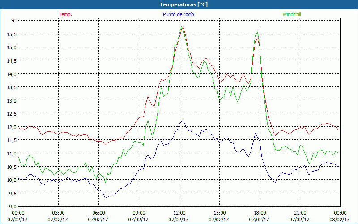Click the 12,0 y-axis value

tap(12, 127)
